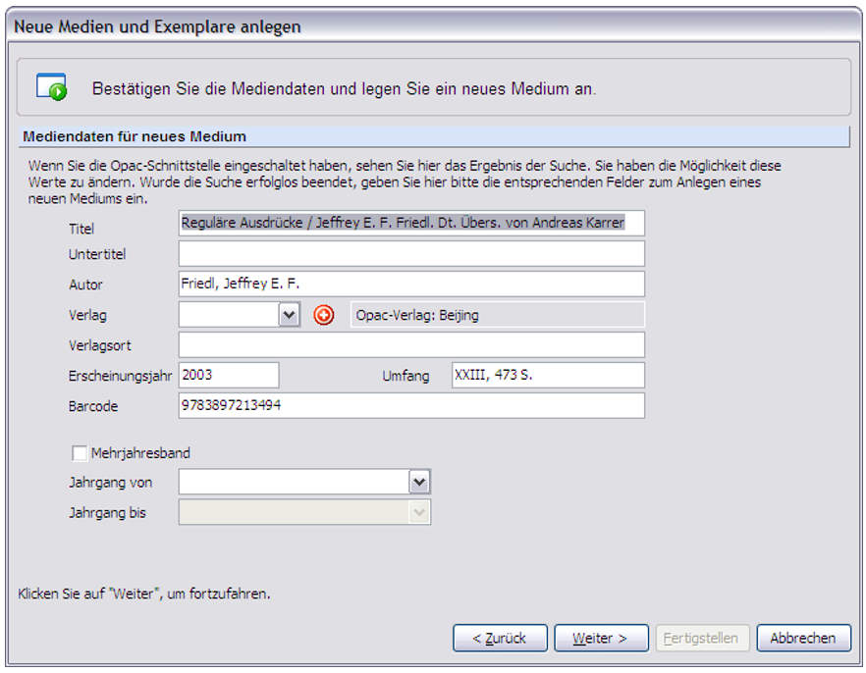Click the Umfang field with page count
Viewport: 866px width, 673px height.
(548, 375)
